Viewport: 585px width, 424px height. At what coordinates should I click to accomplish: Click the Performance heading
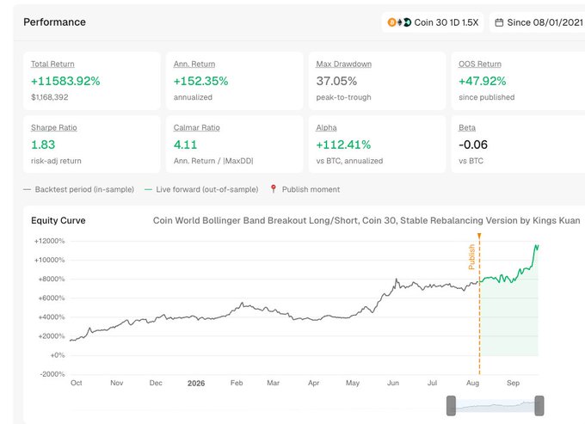point(54,22)
